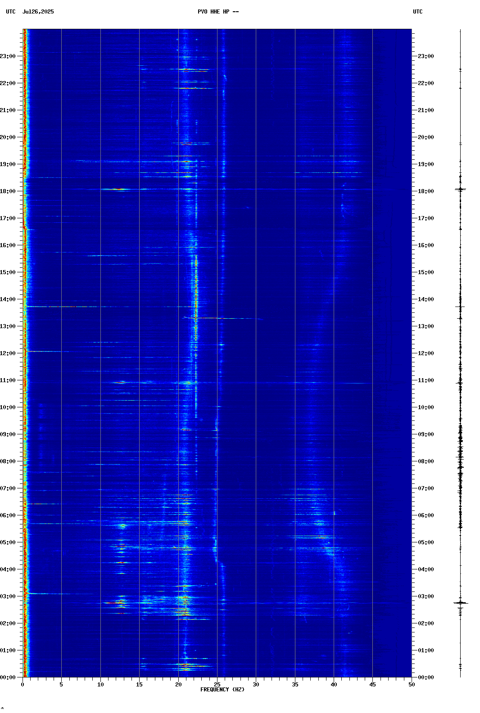Click "20:00" on the right time axis
Image resolution: width=480 pixels, height=713 pixels.
click(x=426, y=137)
